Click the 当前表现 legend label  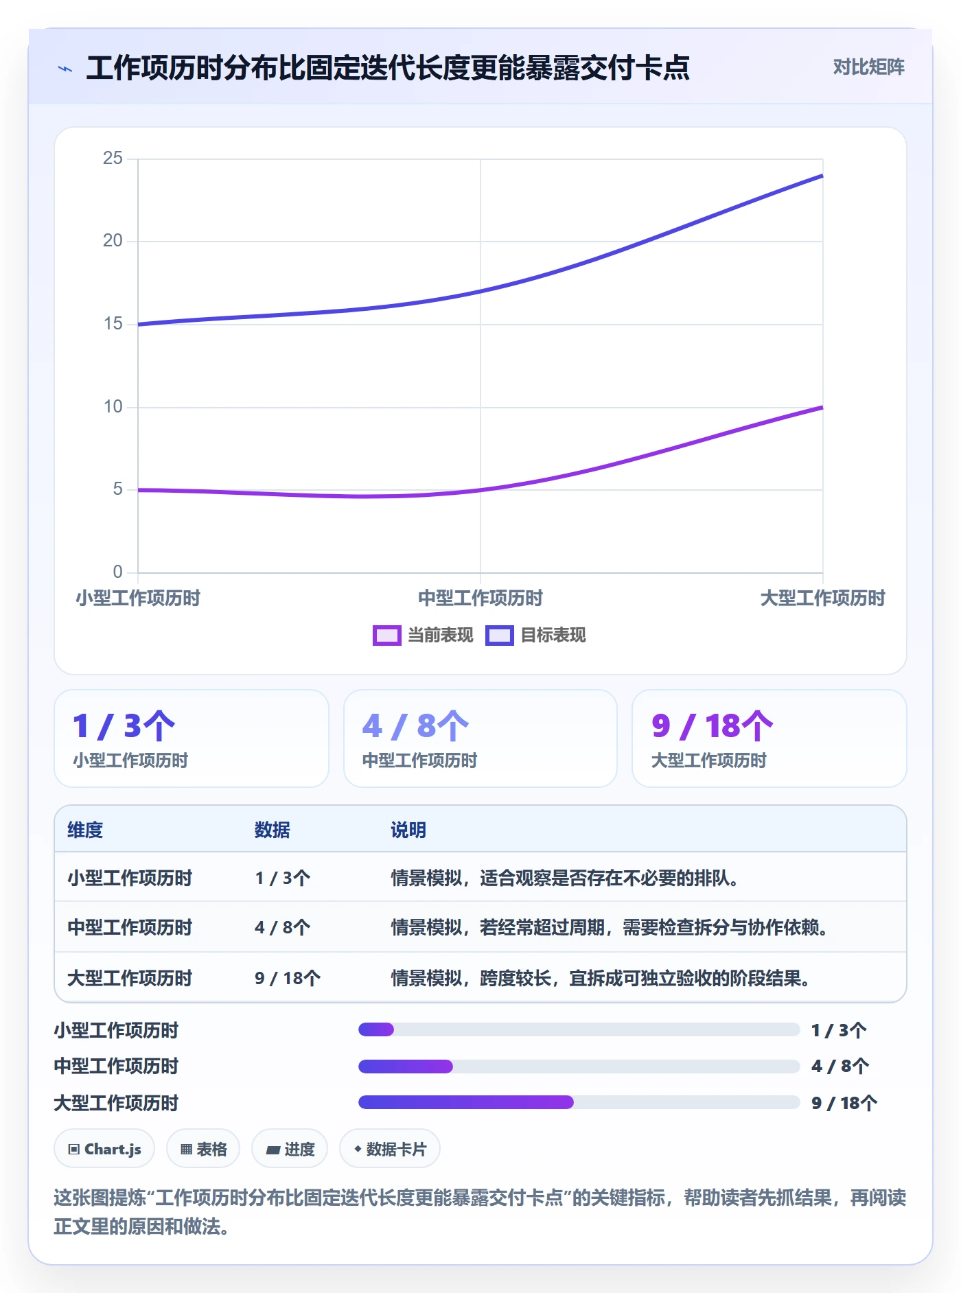441,636
